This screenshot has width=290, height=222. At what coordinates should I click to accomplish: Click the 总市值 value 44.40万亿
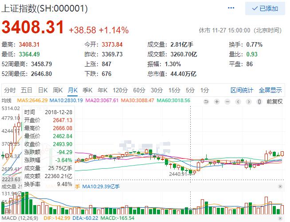[183, 74]
